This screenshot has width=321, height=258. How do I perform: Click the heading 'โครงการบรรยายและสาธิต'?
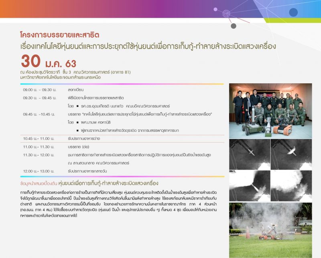click(x=59, y=35)
